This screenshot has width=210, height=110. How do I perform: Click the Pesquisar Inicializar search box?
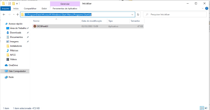coord(175,14)
